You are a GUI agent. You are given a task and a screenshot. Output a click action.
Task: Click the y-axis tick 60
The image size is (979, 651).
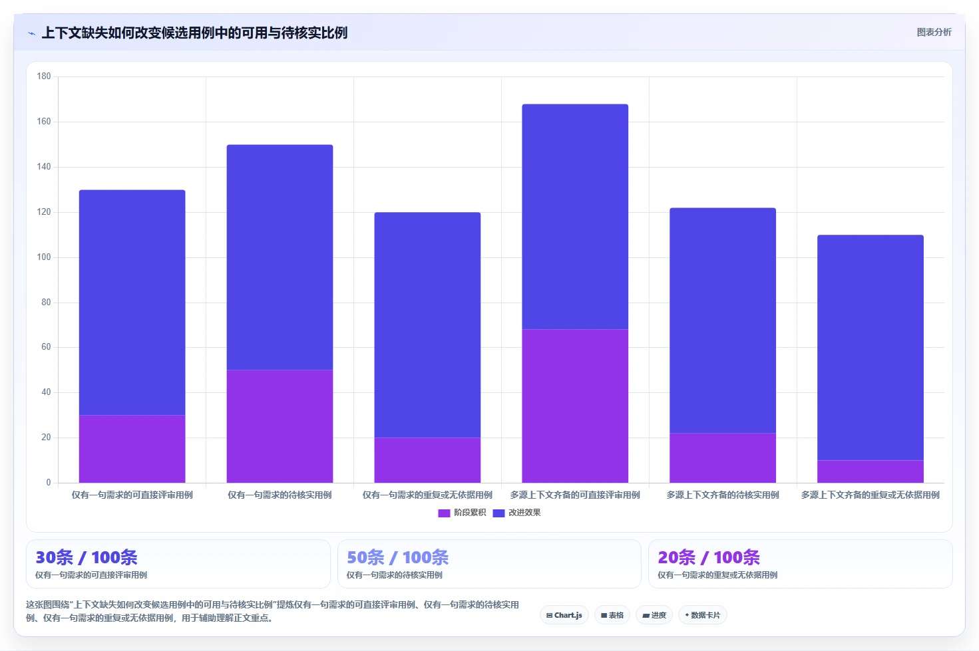(x=46, y=347)
